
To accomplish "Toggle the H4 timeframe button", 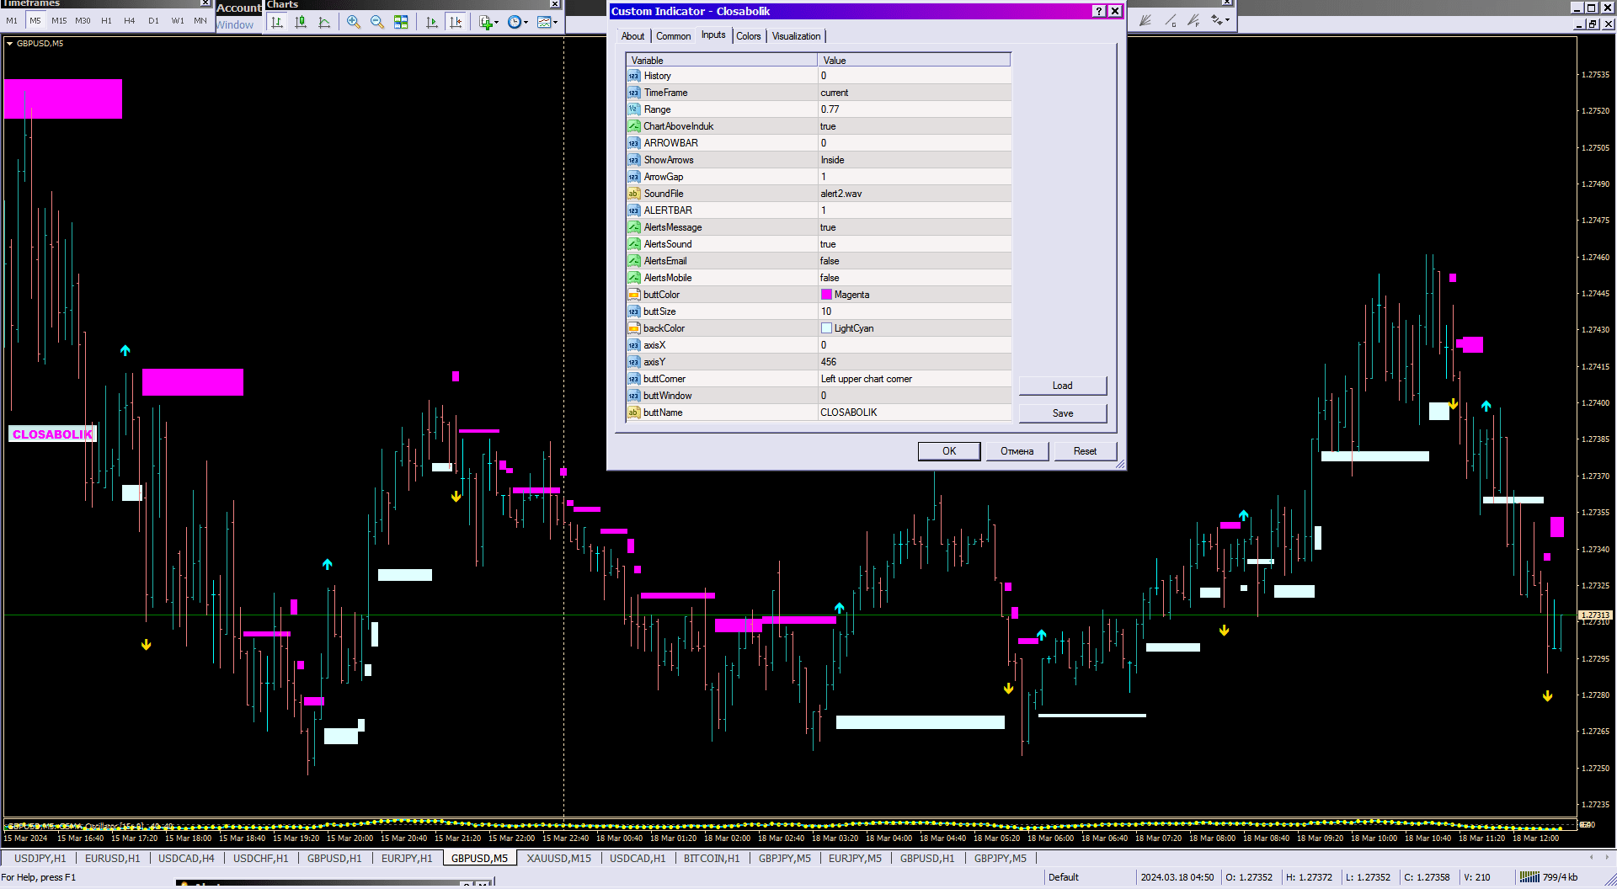I will pyautogui.click(x=130, y=21).
